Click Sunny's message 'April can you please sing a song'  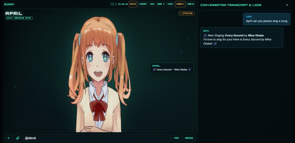tap(266, 19)
